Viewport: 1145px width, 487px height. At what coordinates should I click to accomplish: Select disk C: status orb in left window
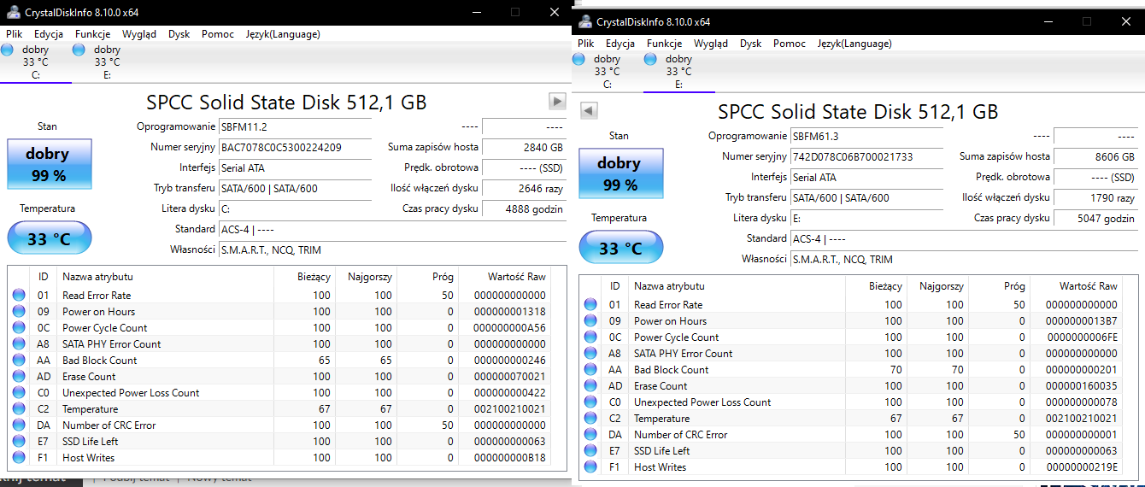click(8, 50)
